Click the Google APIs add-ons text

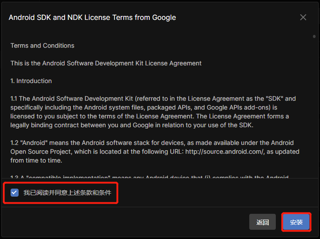point(233,107)
